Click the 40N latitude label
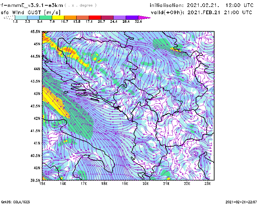This screenshot has height=204, width=264. point(37,168)
